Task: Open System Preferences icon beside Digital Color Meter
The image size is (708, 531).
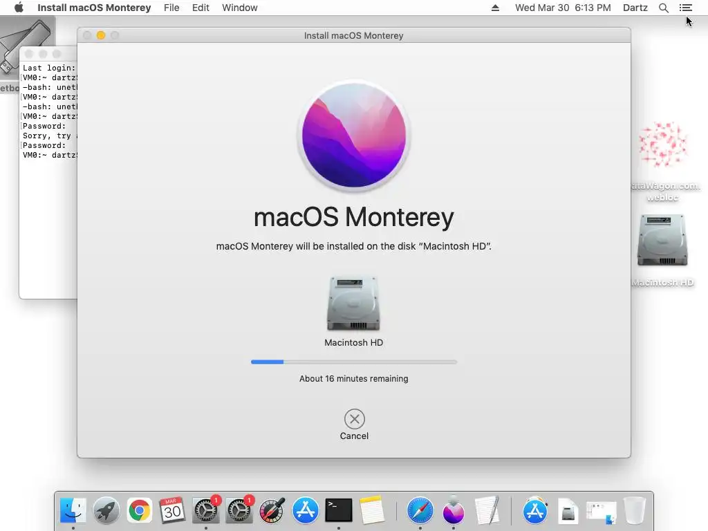Action: click(239, 511)
